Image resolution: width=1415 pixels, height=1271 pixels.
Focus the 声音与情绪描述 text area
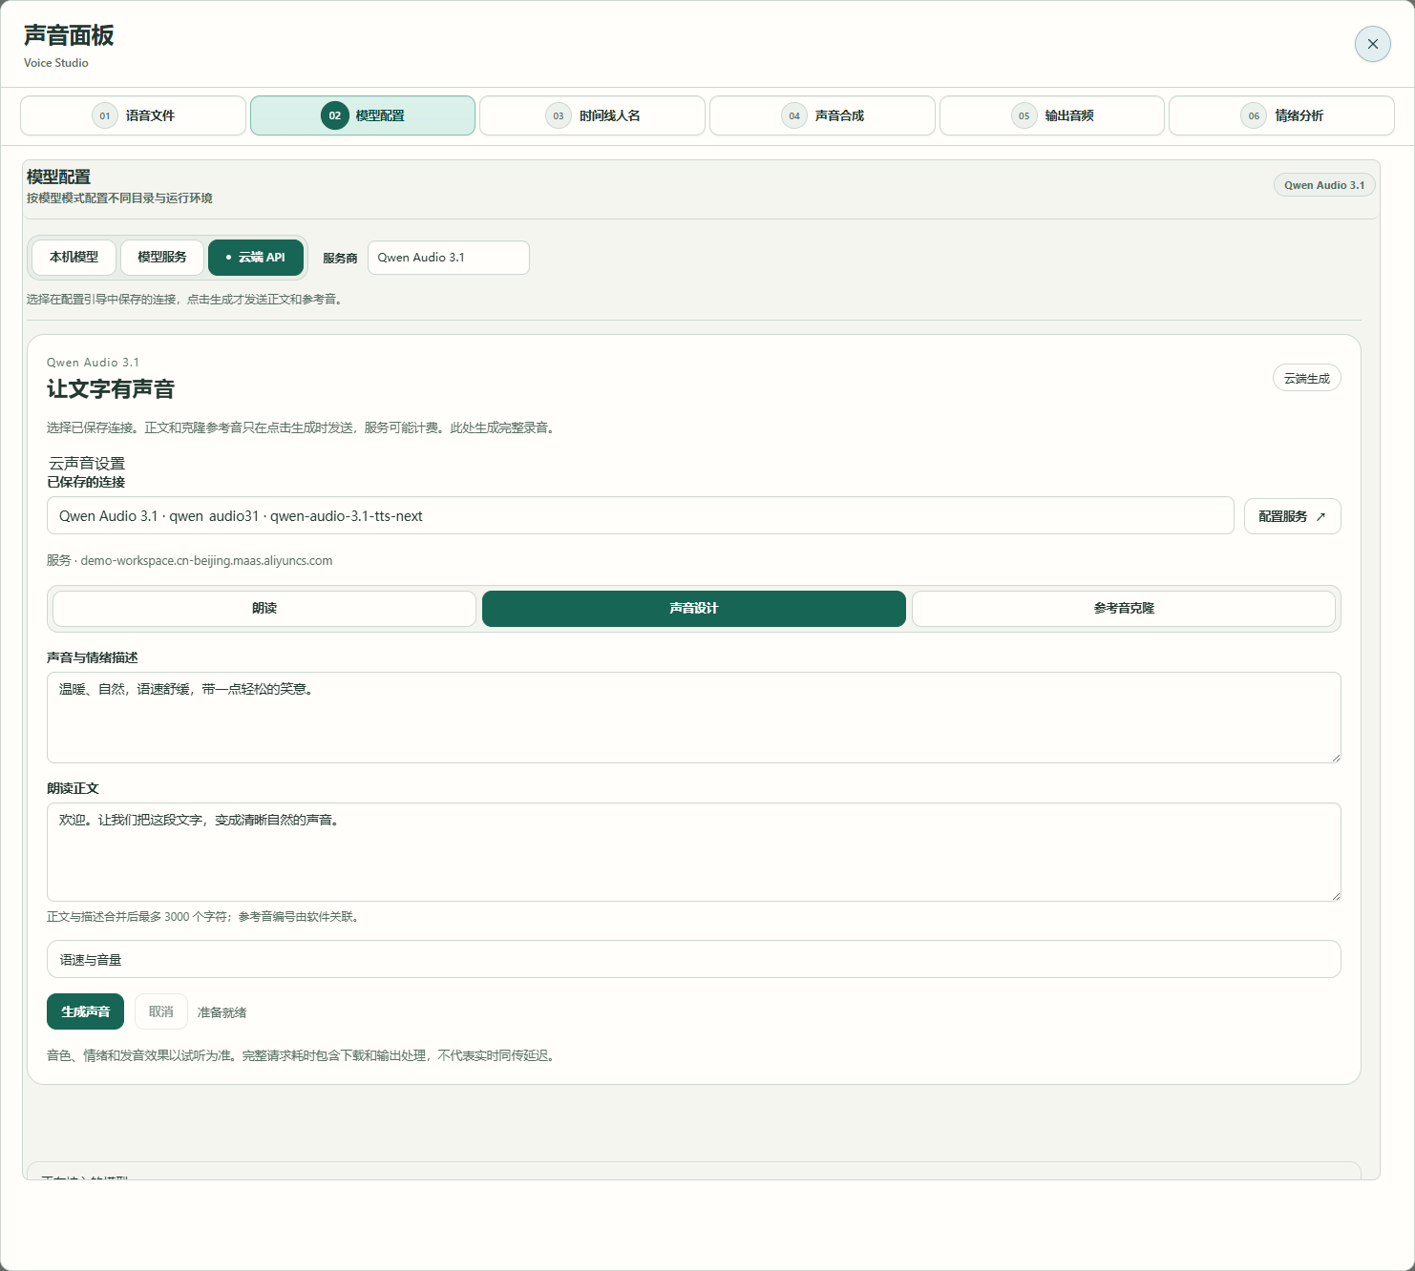[x=694, y=718]
